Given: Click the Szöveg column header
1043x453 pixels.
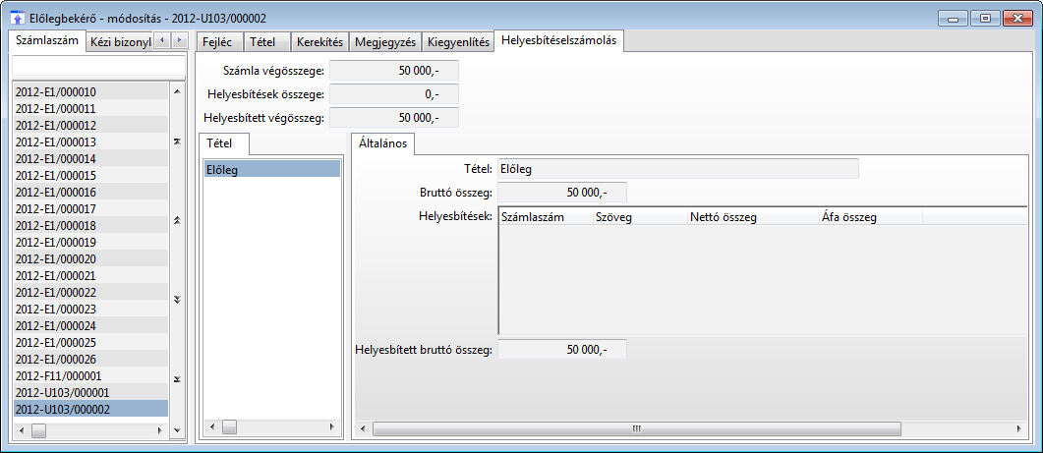Looking at the screenshot, I should click(640, 216).
